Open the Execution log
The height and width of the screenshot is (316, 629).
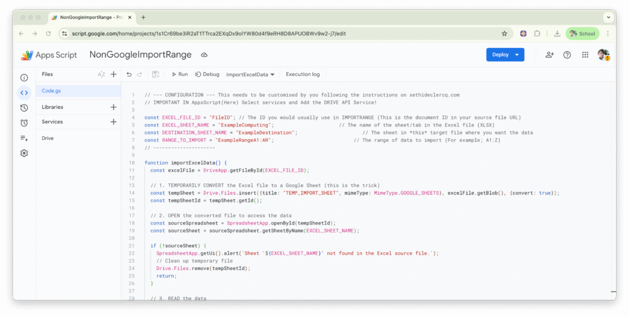point(302,74)
